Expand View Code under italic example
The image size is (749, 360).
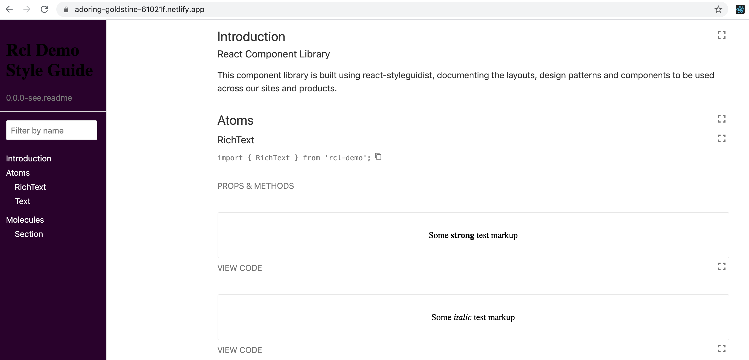click(x=239, y=350)
